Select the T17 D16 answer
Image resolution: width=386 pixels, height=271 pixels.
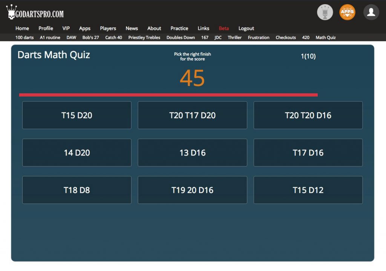308,152
